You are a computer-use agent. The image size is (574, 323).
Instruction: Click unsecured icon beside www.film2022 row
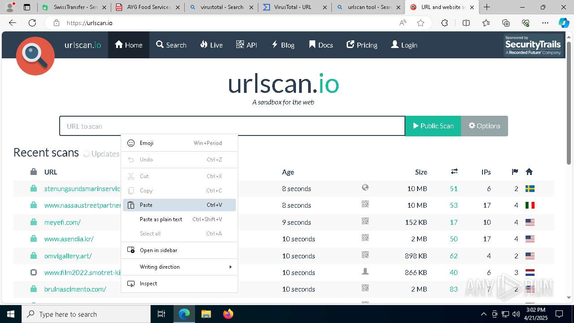(x=34, y=272)
